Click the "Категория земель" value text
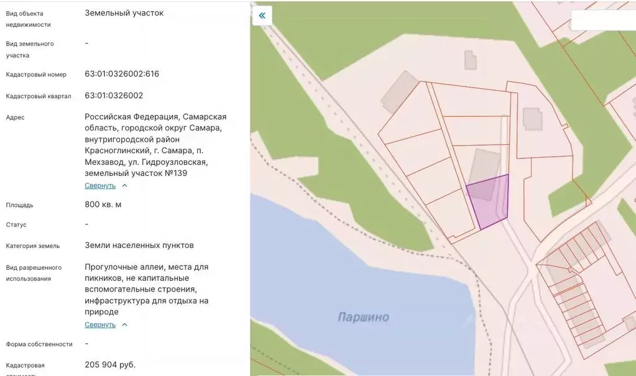636x376 pixels. [x=140, y=245]
